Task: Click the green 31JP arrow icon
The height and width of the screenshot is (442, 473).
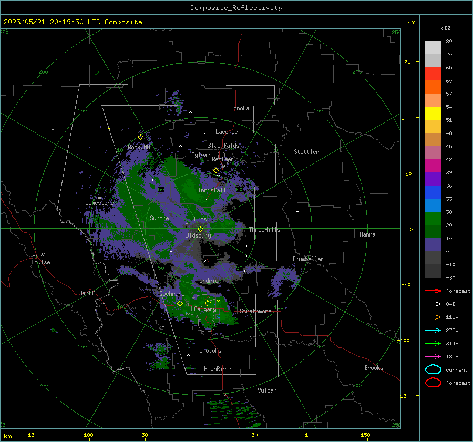Action: click(x=433, y=343)
